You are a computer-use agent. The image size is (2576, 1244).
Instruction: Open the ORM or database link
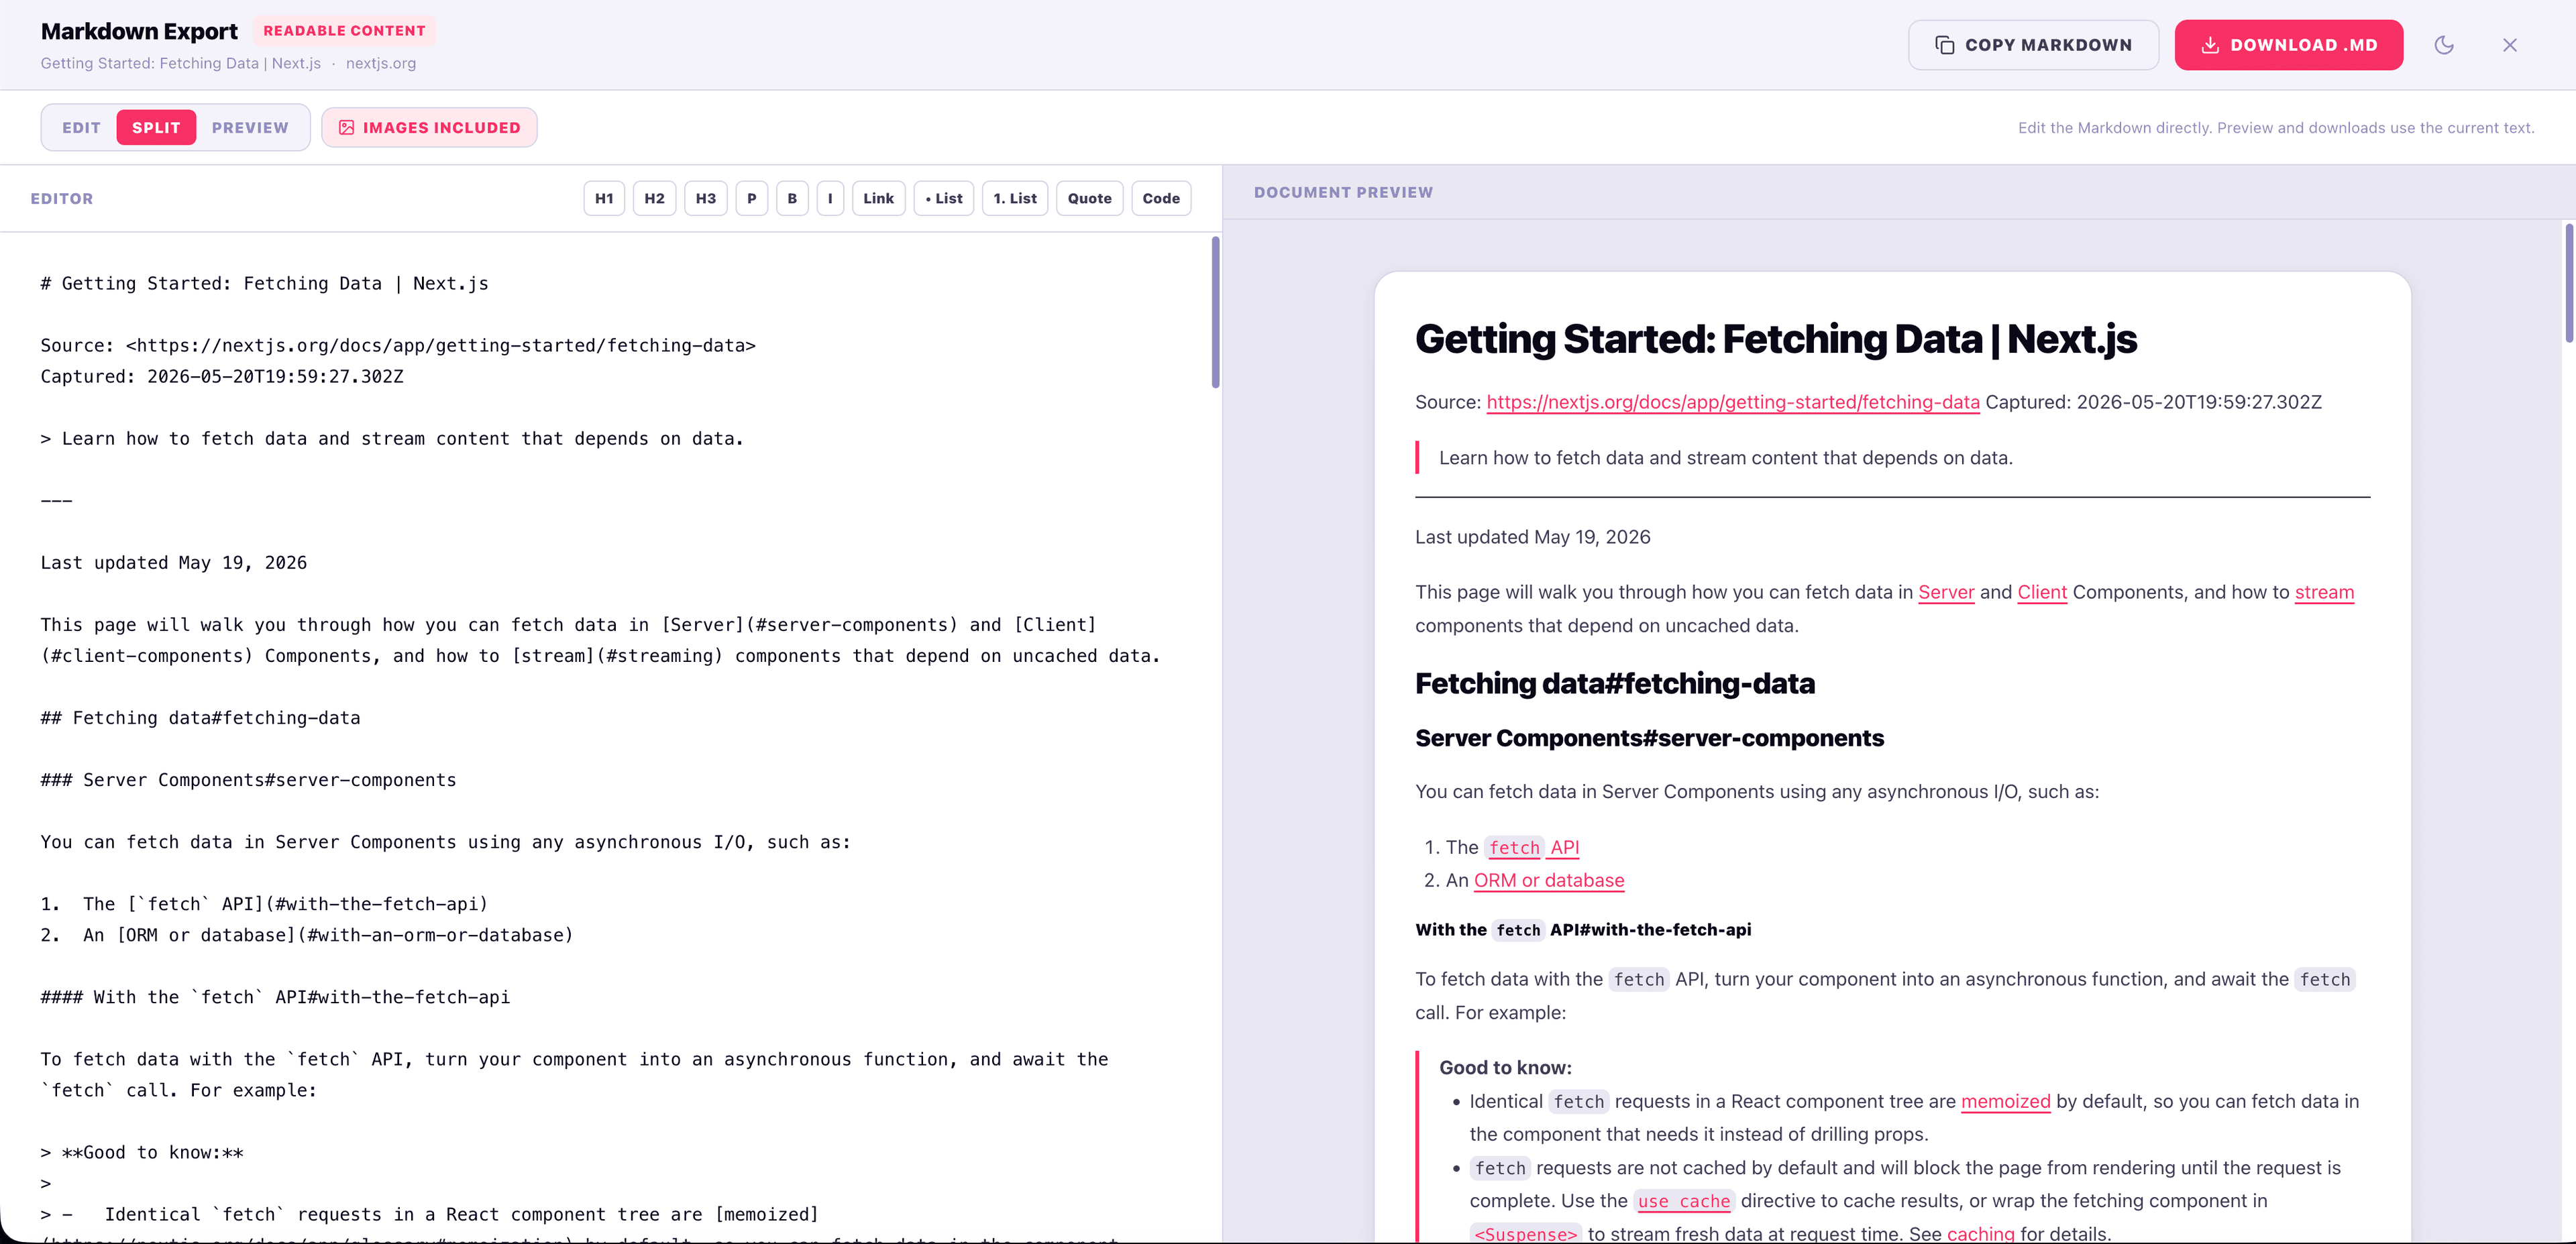[1549, 880]
